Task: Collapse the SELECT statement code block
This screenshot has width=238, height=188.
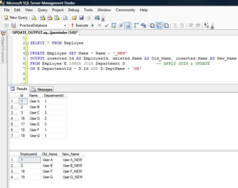Action: coord(27,42)
